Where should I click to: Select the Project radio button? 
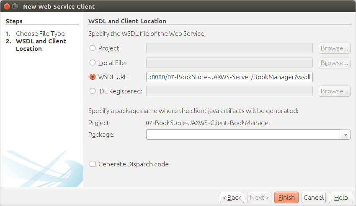[x=93, y=48]
